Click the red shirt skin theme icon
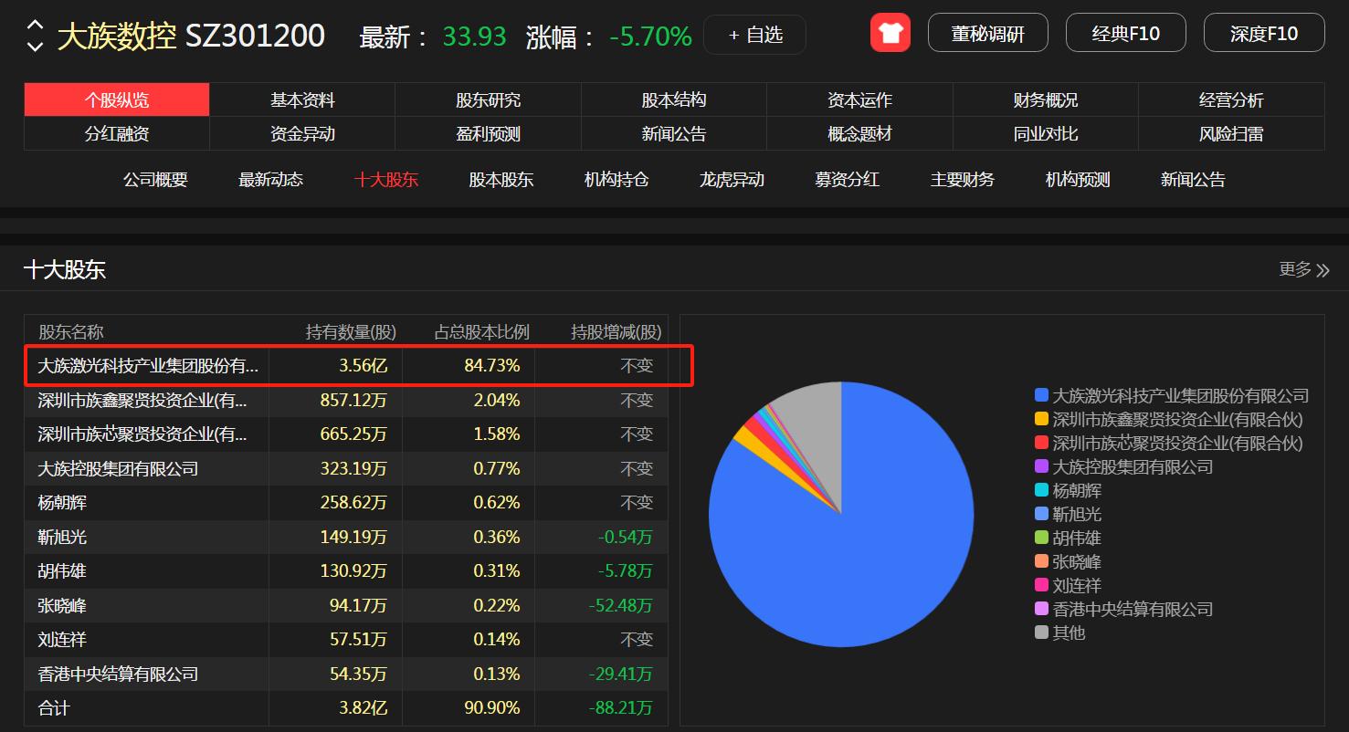Screen dimensions: 1349x732 pos(890,34)
